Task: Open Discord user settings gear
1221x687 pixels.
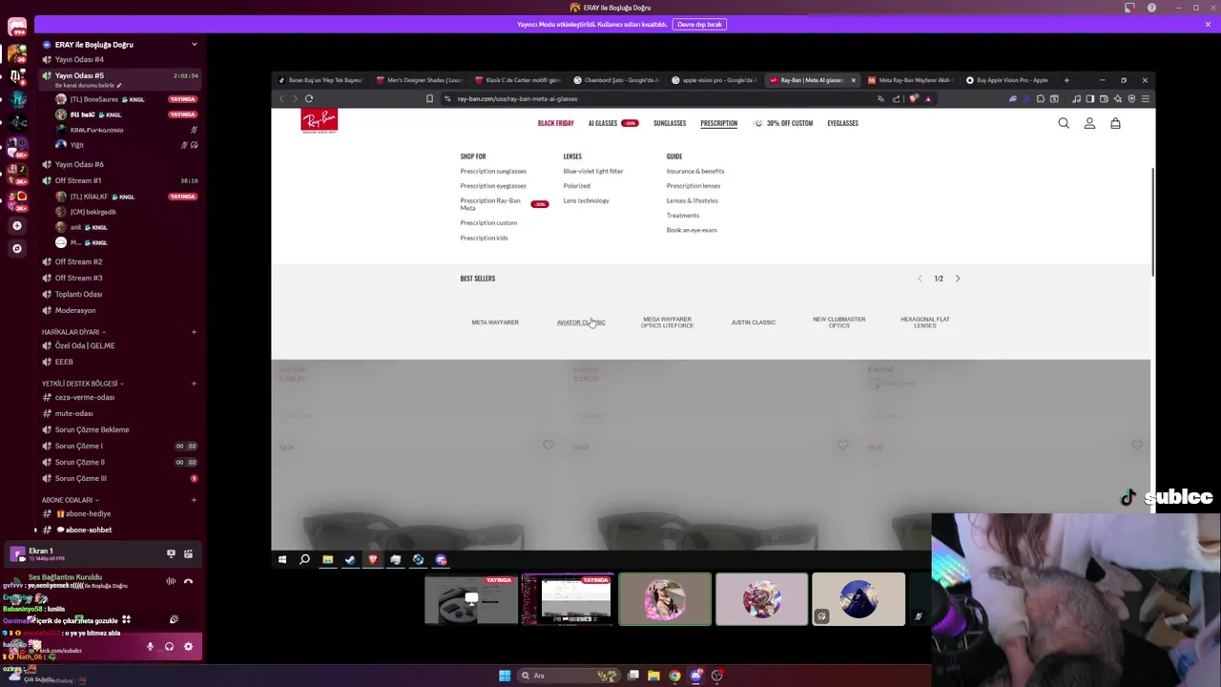Action: (188, 647)
